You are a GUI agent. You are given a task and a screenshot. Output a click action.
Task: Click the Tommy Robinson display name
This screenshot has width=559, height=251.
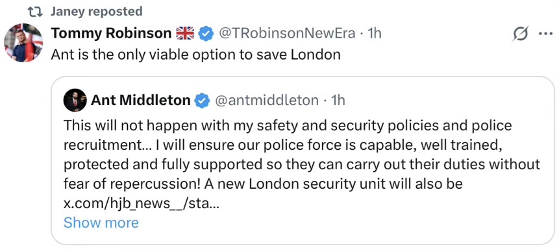point(112,33)
